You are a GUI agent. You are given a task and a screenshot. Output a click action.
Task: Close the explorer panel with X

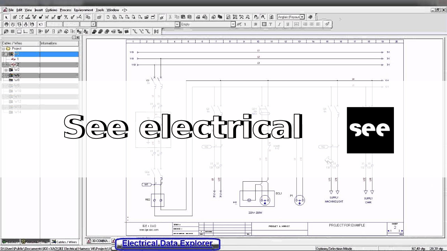pos(78,37)
